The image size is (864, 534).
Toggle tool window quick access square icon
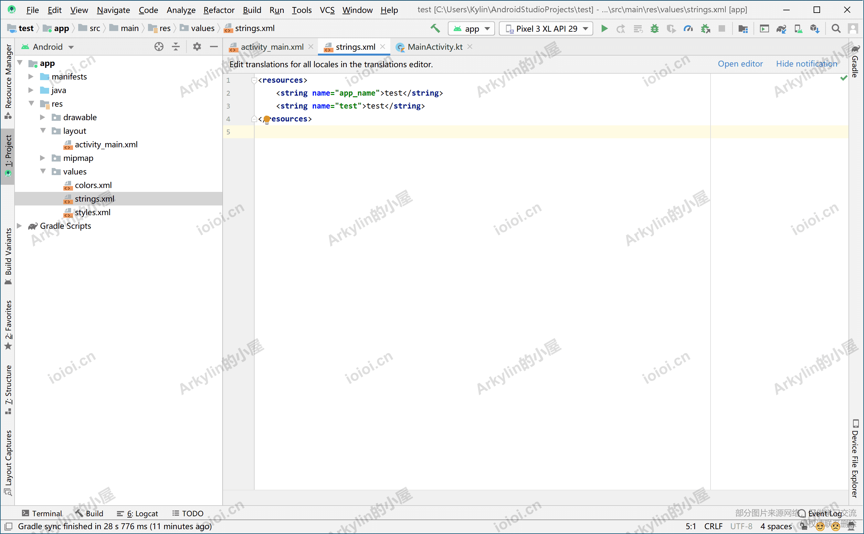pos(9,526)
